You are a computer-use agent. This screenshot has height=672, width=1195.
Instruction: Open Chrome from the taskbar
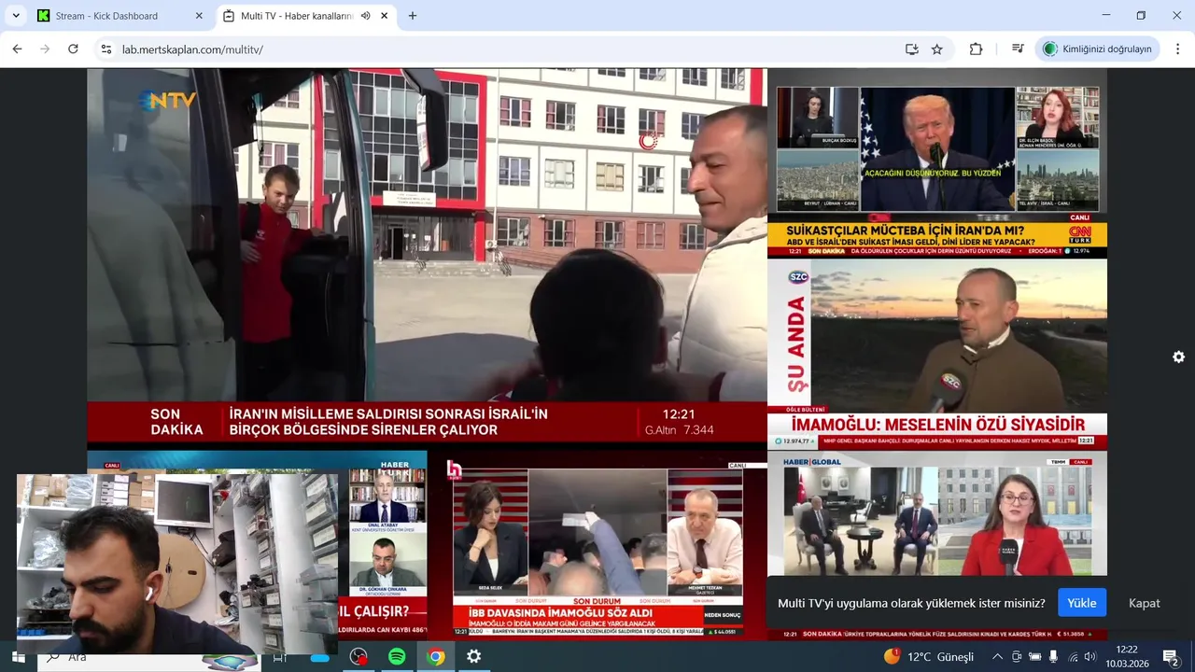[435, 657]
